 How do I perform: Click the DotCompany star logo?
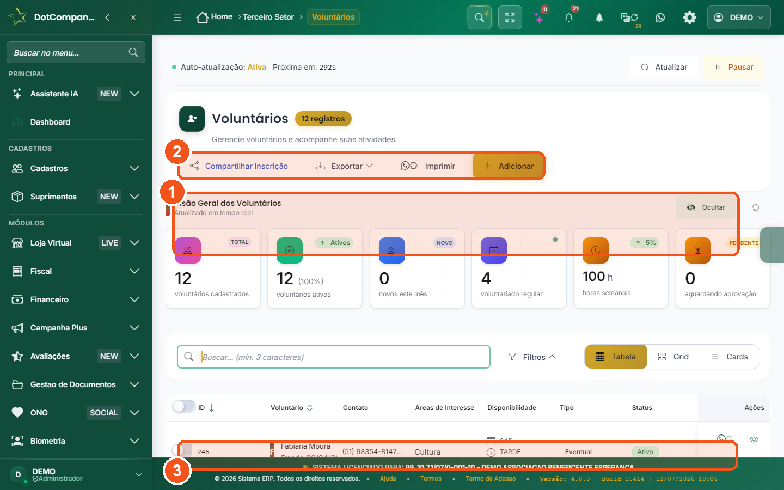(17, 17)
